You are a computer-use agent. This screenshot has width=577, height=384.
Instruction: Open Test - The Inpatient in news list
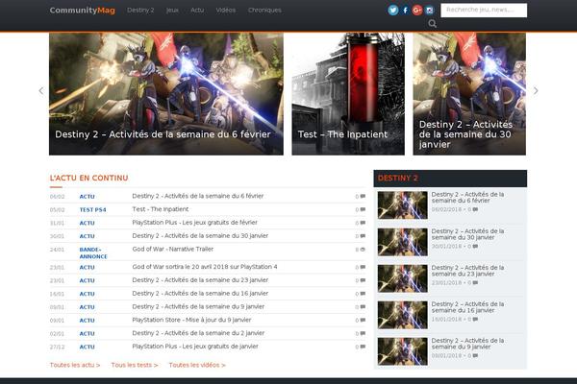161,209
